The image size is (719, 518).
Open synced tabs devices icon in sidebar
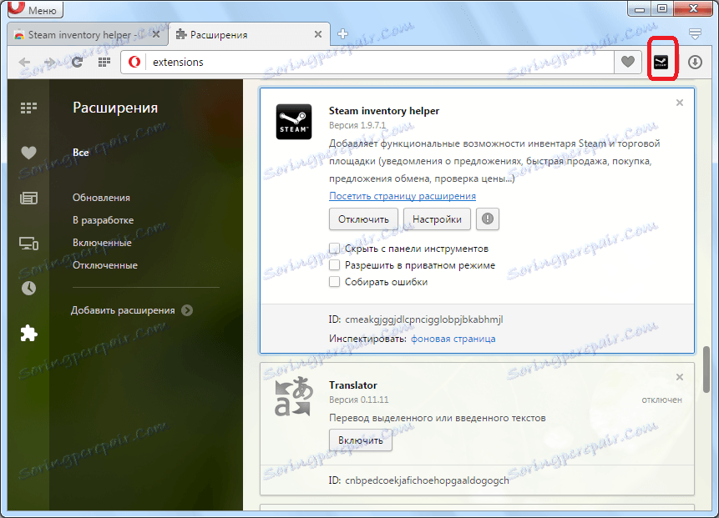click(x=28, y=244)
